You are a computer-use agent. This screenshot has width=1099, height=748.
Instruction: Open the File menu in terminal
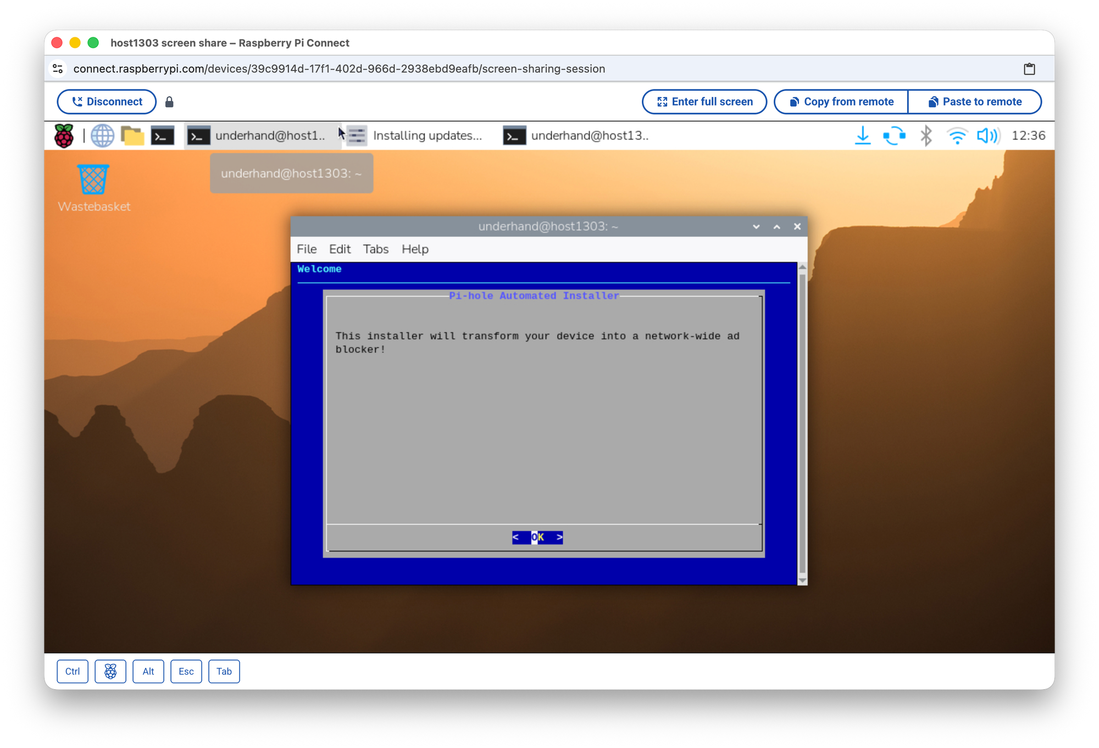[307, 249]
